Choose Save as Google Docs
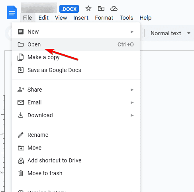This screenshot has width=194, height=192. (x=76, y=70)
